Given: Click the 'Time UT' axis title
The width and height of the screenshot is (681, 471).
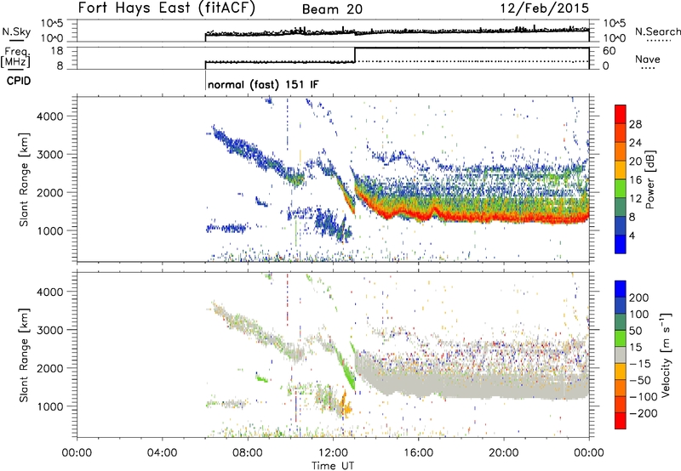Looking at the screenshot, I should pyautogui.click(x=333, y=466).
